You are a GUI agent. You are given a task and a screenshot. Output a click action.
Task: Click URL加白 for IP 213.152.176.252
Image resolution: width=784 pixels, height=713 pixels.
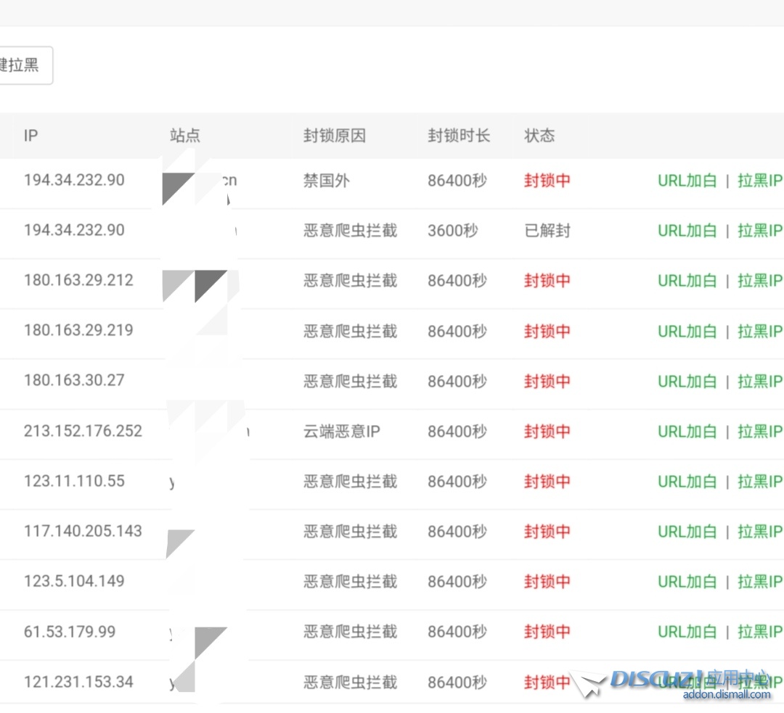(x=687, y=431)
